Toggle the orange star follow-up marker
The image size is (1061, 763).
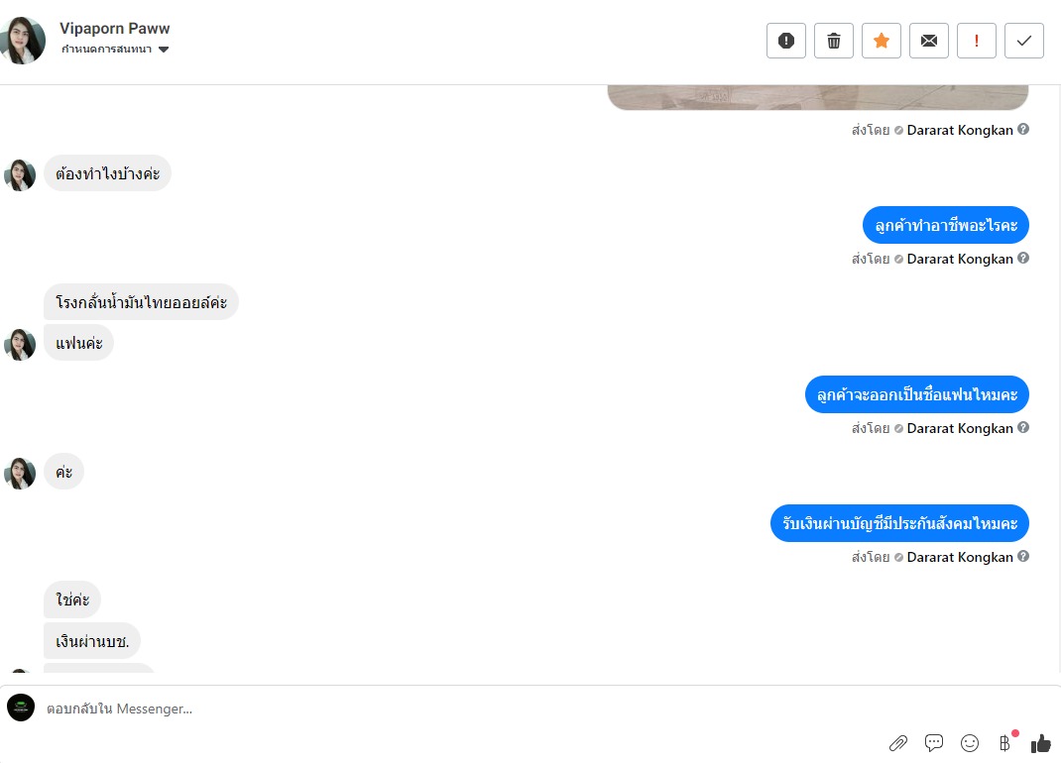click(x=881, y=41)
